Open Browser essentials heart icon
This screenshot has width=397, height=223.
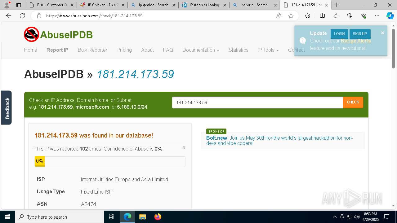click(364, 16)
